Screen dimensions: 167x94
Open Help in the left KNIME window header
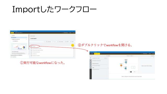pyautogui.click(x=74, y=33)
